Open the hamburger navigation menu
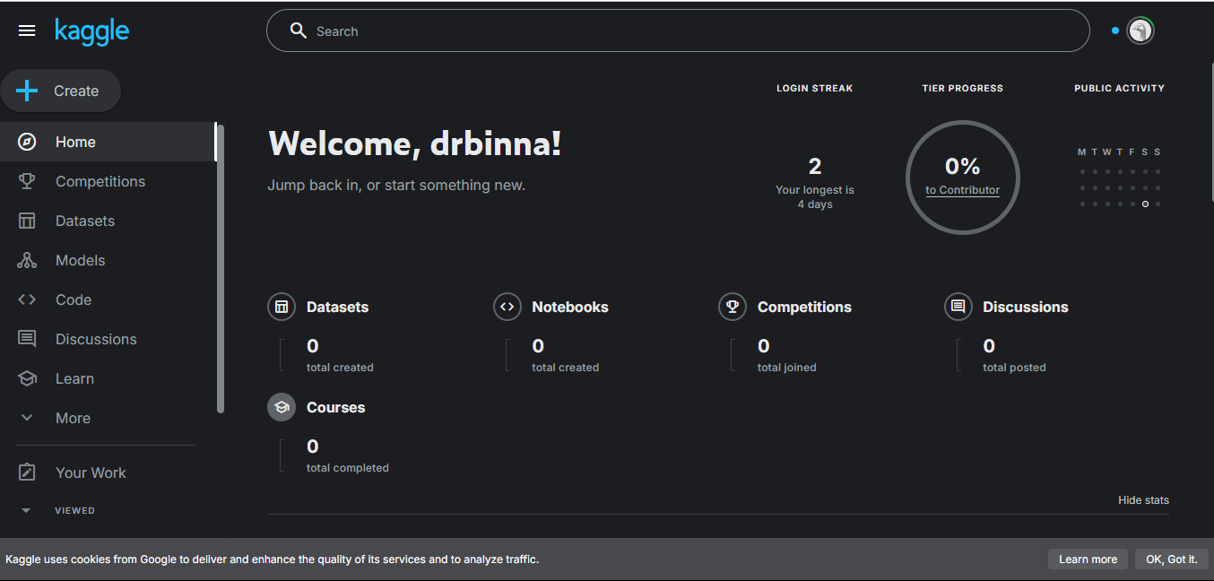 [27, 31]
